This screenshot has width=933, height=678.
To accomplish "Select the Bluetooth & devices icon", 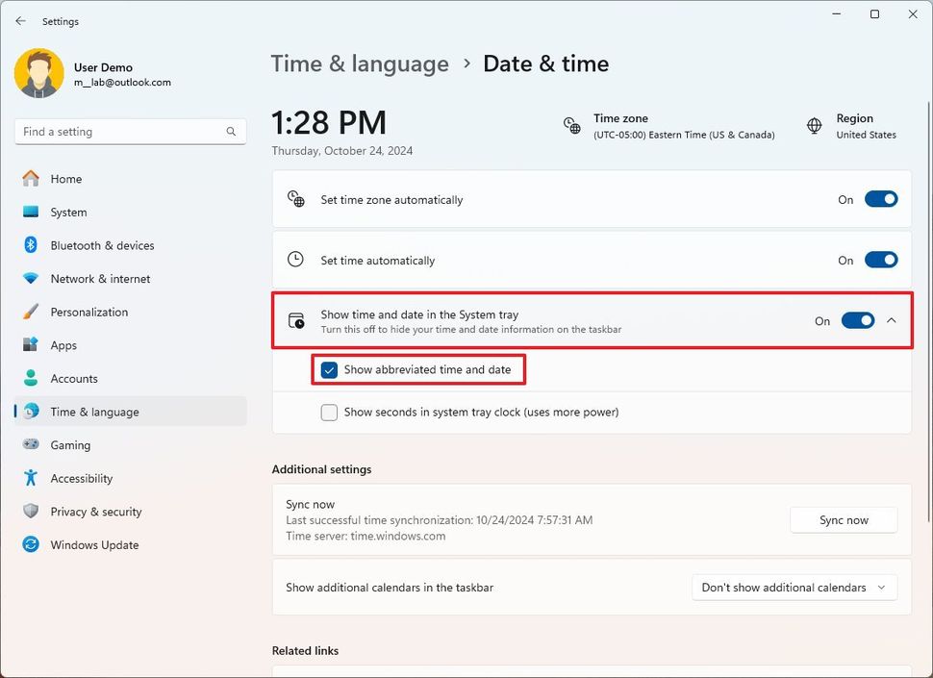I will point(32,245).
